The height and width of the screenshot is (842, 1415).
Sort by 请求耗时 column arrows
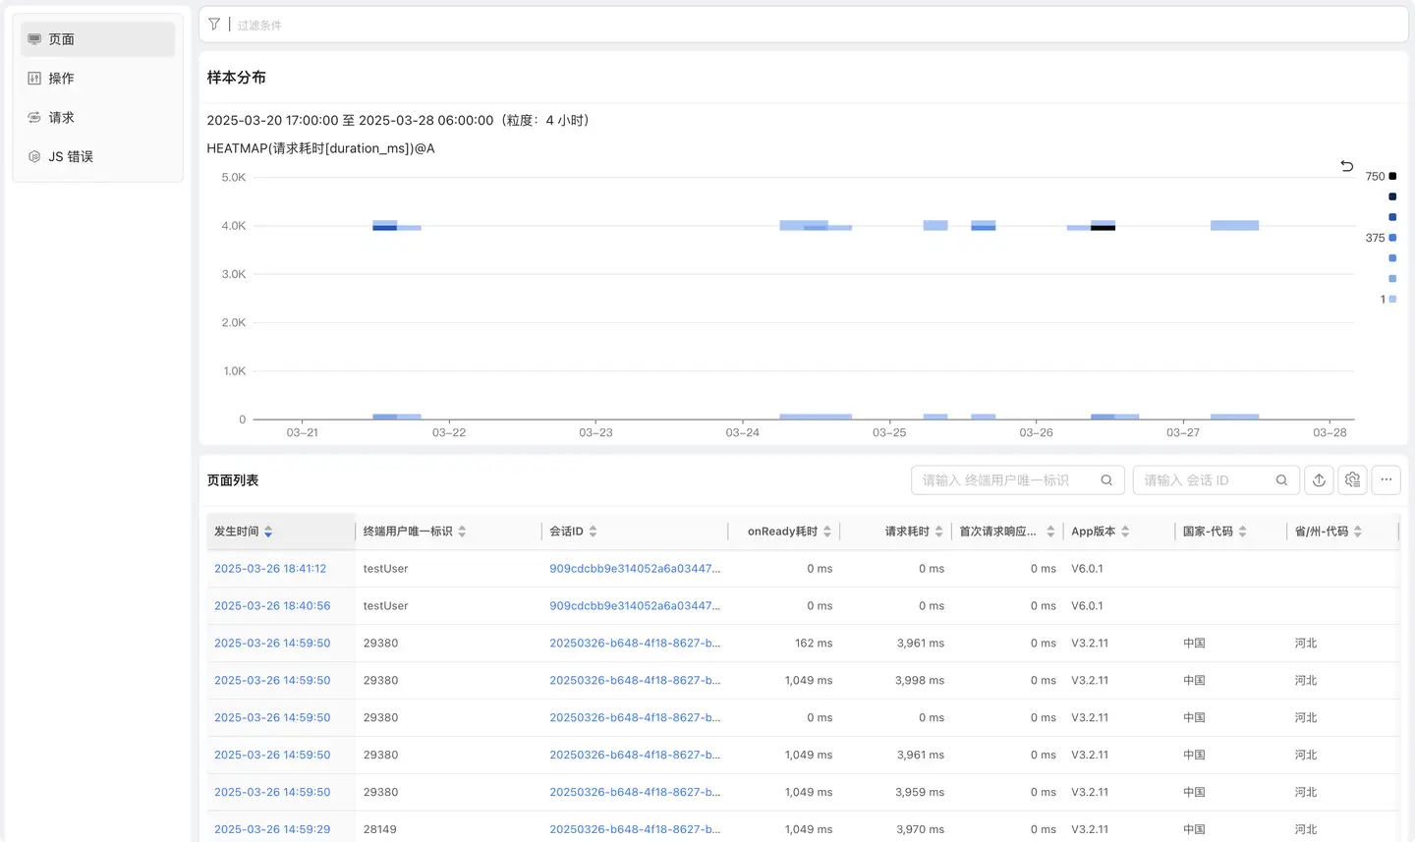(x=939, y=532)
